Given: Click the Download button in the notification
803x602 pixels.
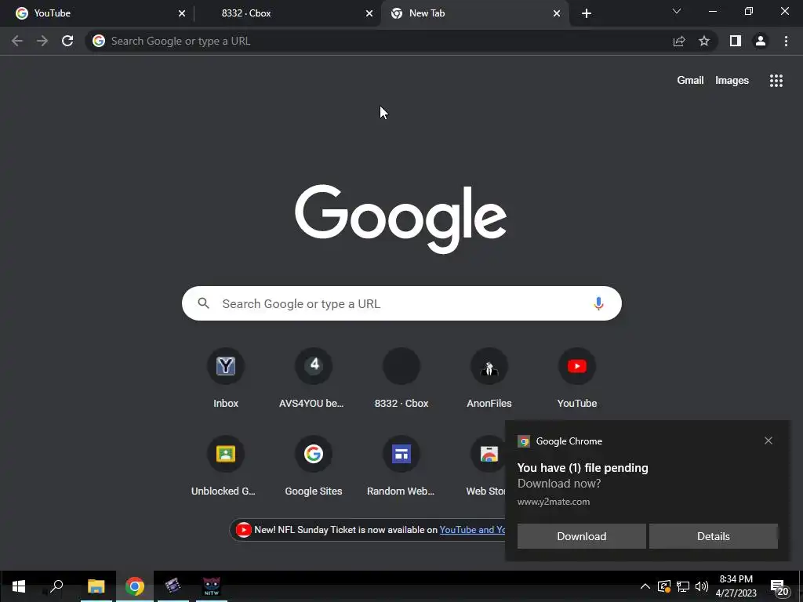Looking at the screenshot, I should (x=581, y=536).
